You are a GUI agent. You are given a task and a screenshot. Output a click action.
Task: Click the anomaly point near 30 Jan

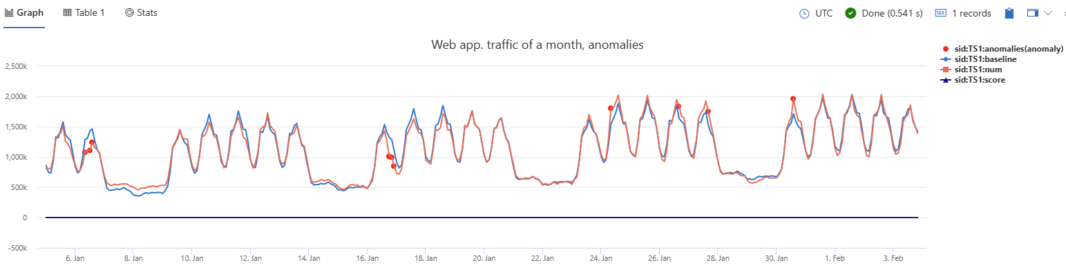point(792,99)
